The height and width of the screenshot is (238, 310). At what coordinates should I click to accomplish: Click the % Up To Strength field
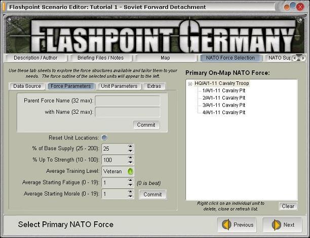(114, 160)
